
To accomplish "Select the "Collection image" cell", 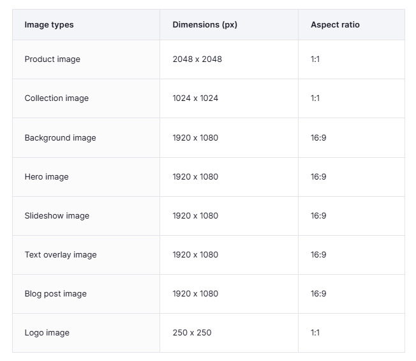I will tap(57, 98).
